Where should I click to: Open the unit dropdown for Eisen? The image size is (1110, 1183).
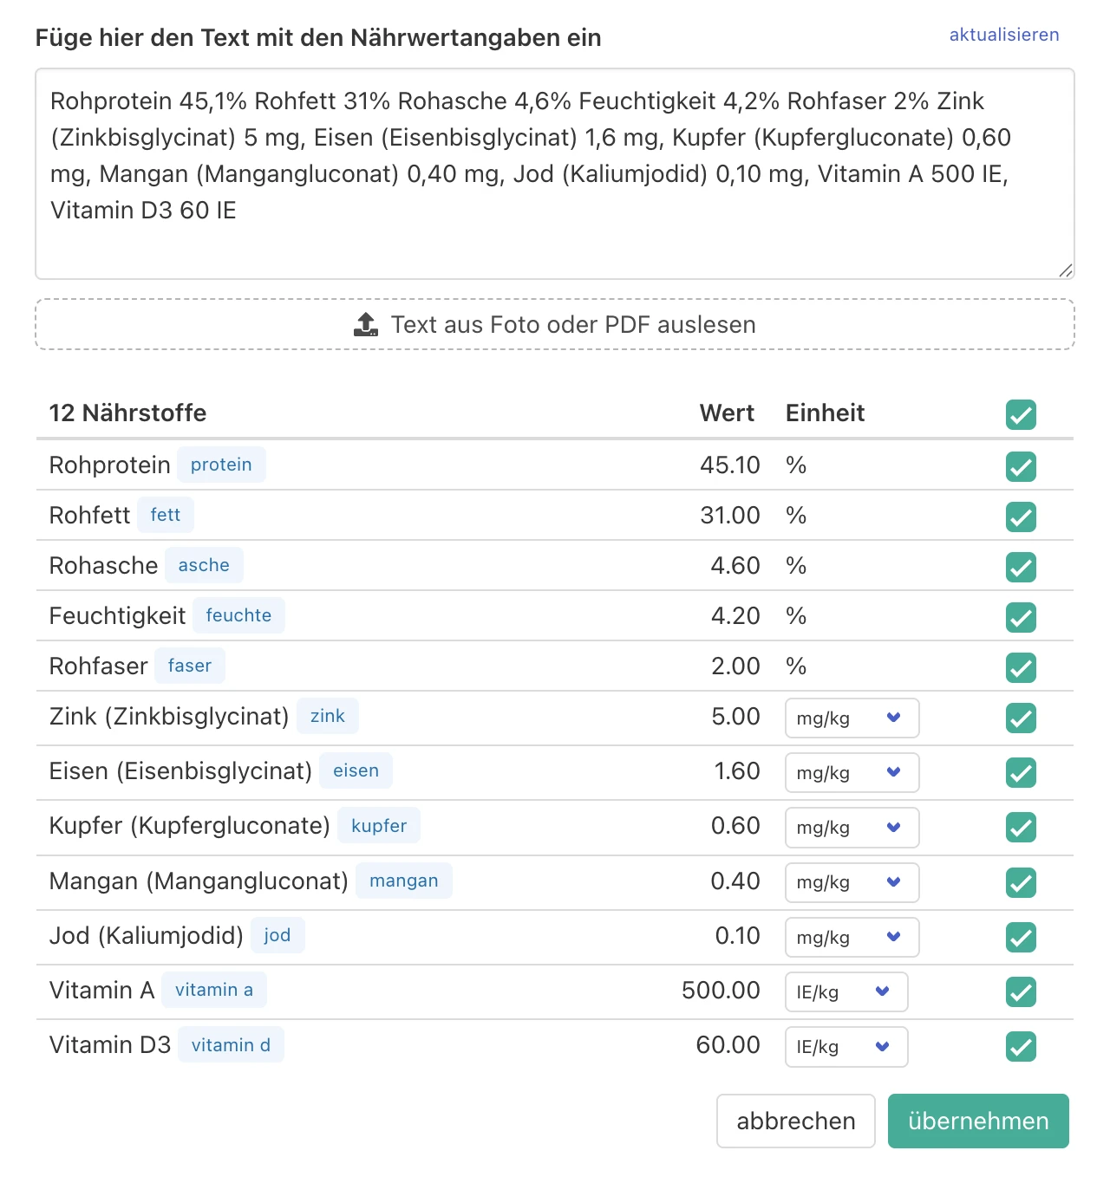click(x=852, y=772)
